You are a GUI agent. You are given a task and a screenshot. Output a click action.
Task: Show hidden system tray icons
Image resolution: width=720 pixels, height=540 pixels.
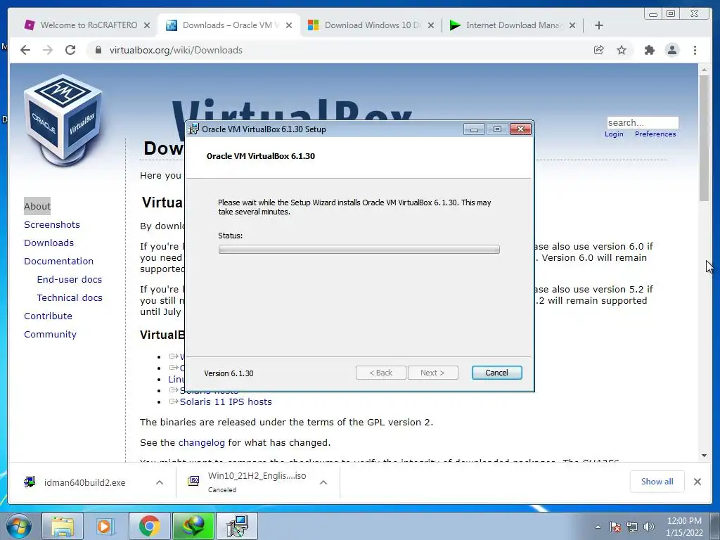(598, 527)
